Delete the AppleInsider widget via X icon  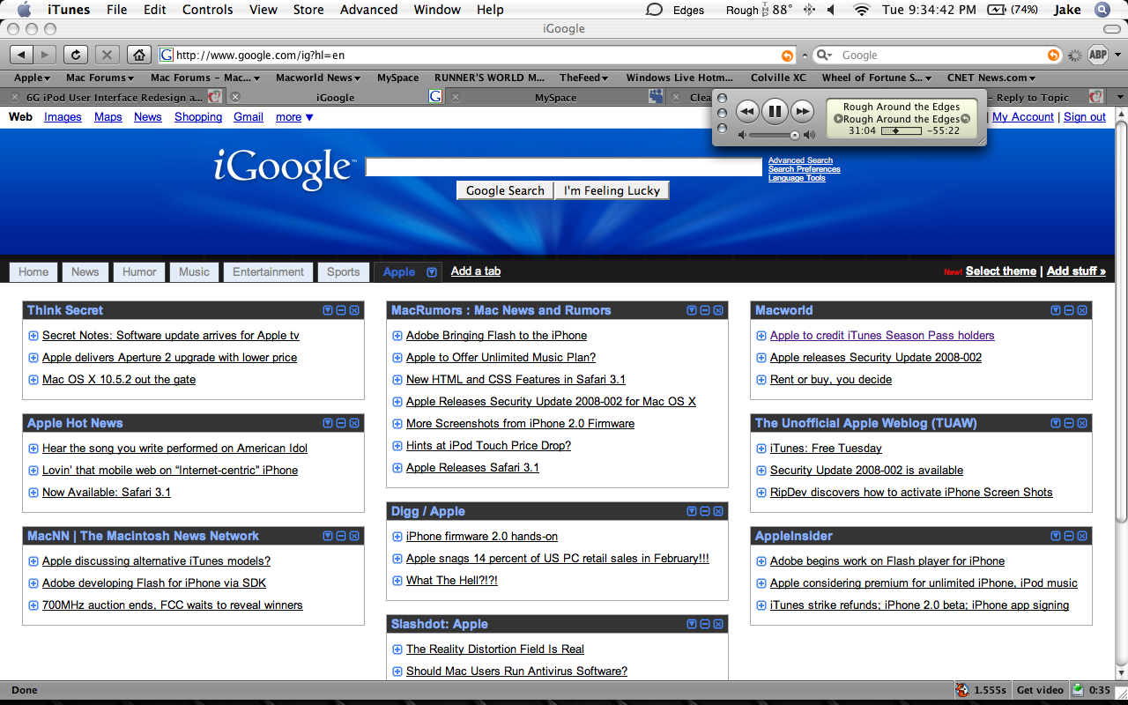[1082, 536]
